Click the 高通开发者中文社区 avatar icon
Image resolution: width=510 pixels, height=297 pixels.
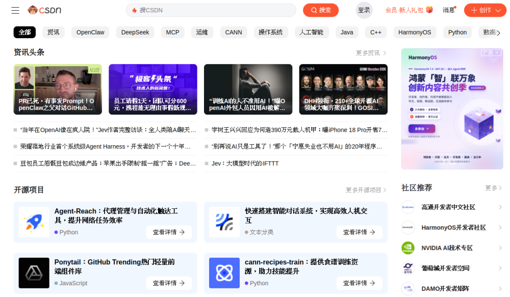408,207
